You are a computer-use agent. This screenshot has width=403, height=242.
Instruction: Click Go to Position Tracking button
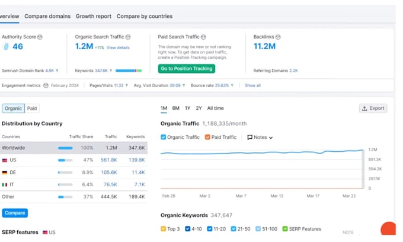tap(187, 69)
